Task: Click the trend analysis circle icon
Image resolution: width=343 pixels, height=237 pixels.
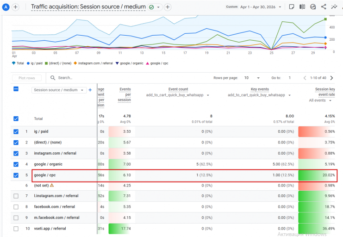Action: pyautogui.click(x=313, y=7)
